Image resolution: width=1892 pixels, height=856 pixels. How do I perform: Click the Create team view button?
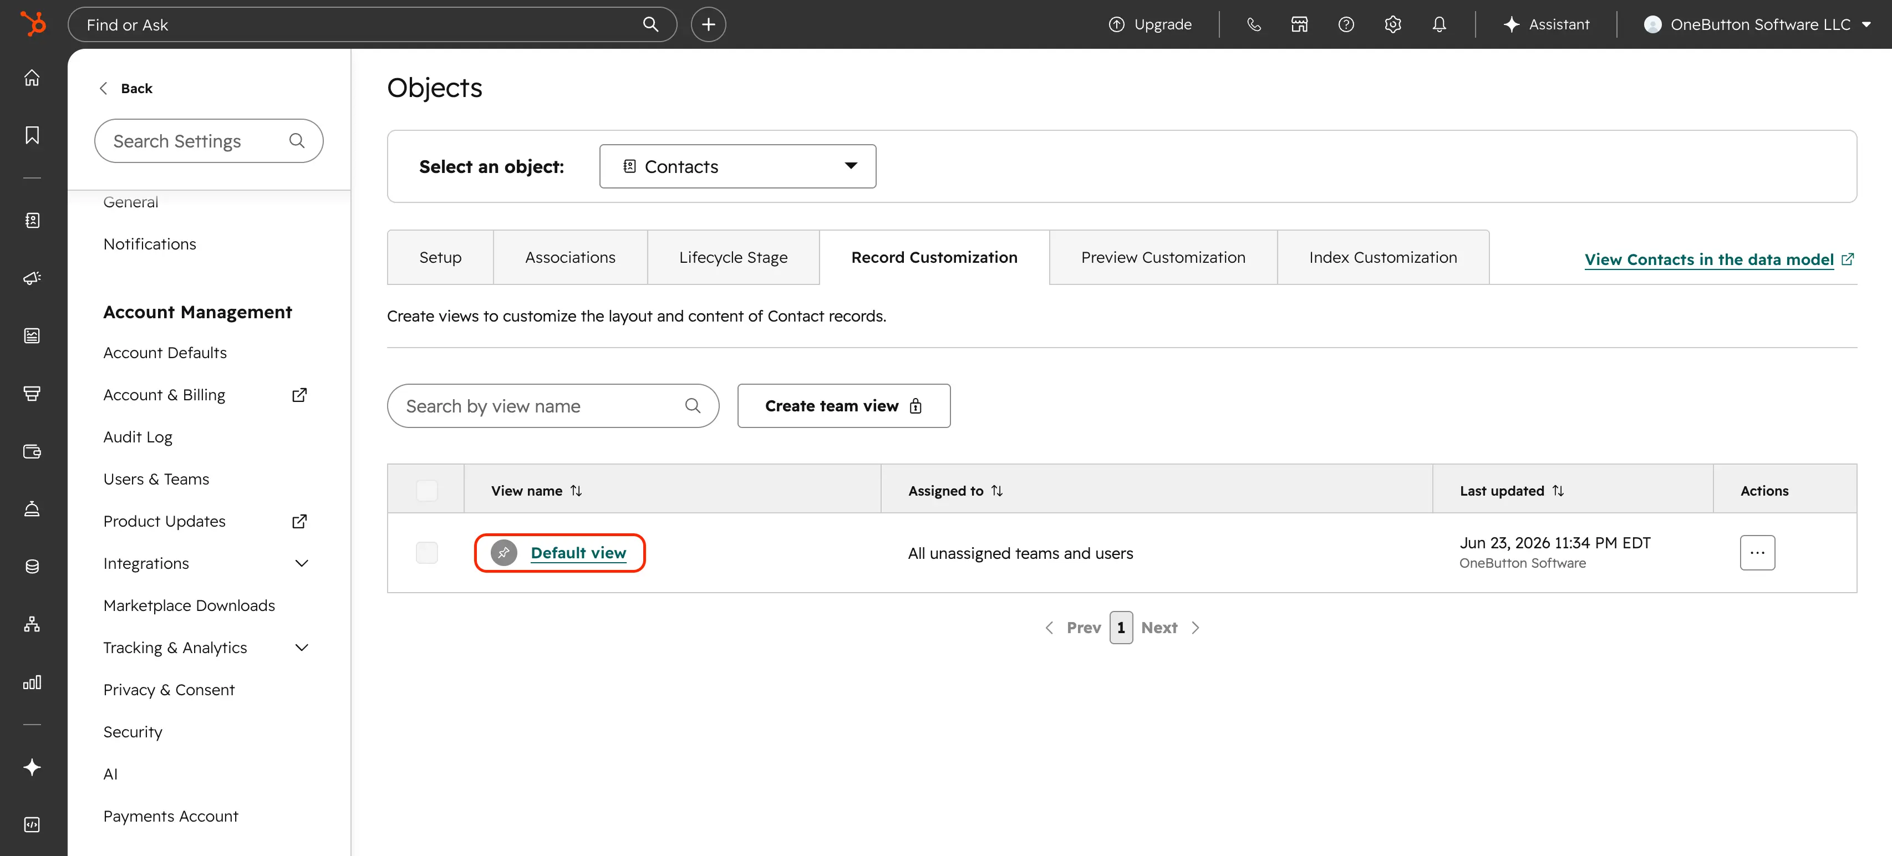coord(843,406)
